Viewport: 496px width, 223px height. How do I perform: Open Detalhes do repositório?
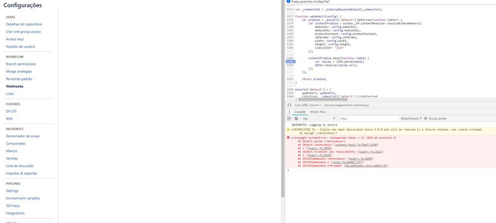click(x=24, y=24)
